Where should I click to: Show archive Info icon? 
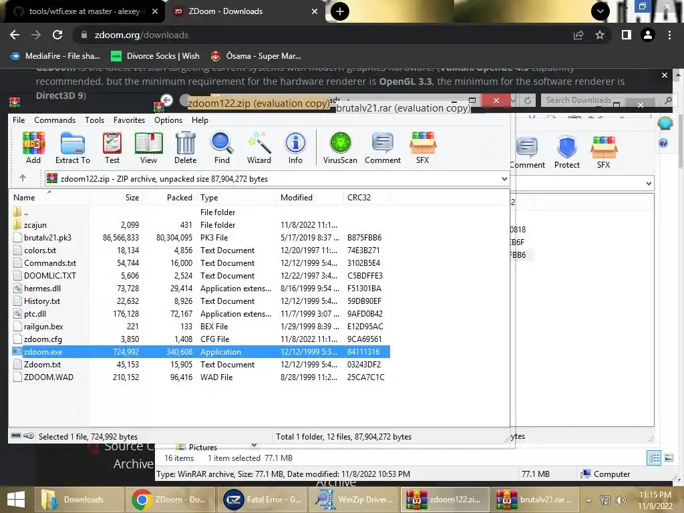[x=295, y=148]
